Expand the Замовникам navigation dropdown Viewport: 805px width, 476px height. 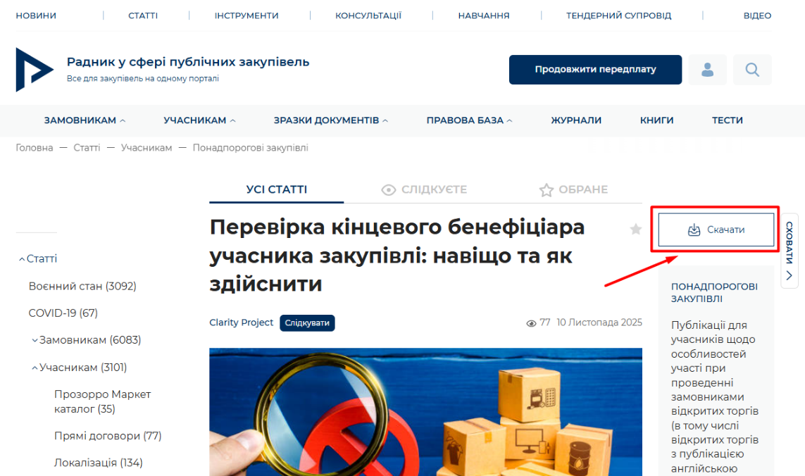[x=85, y=120]
